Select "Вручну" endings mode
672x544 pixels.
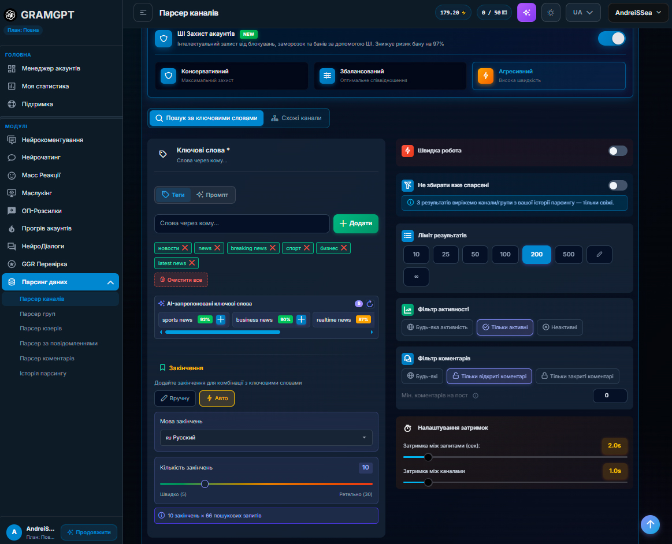point(175,398)
